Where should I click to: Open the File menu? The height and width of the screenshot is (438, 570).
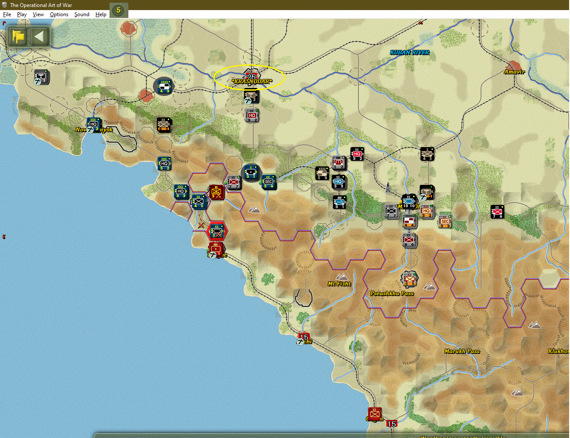[x=7, y=14]
